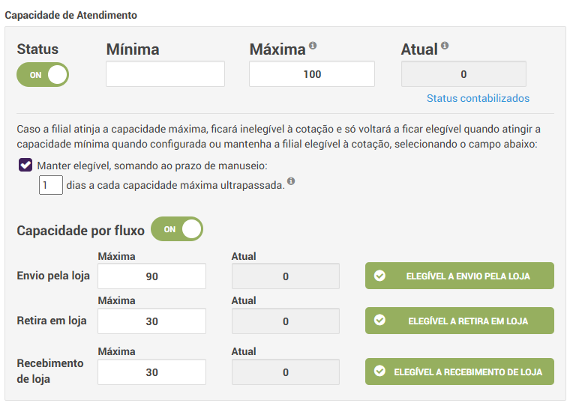This screenshot has width=576, height=403.
Task: Click check icon on Recebimento de Loja button
Action: click(x=379, y=371)
